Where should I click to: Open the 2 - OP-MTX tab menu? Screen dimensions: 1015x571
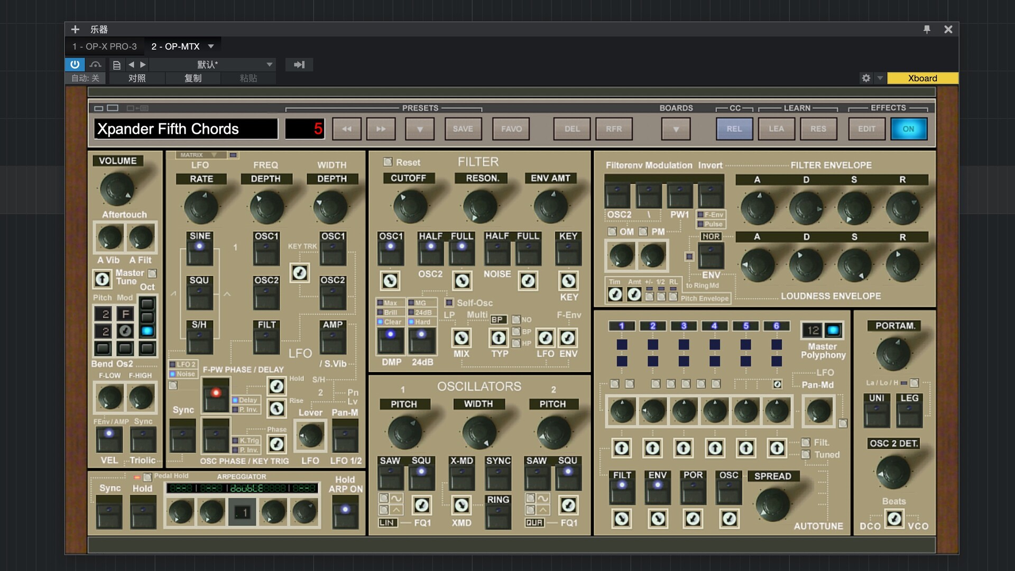point(211,47)
